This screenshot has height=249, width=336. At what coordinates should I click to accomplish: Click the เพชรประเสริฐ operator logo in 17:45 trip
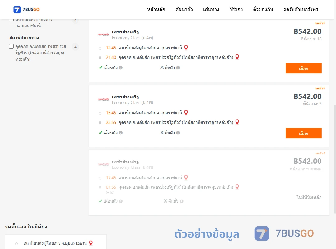coord(103,164)
